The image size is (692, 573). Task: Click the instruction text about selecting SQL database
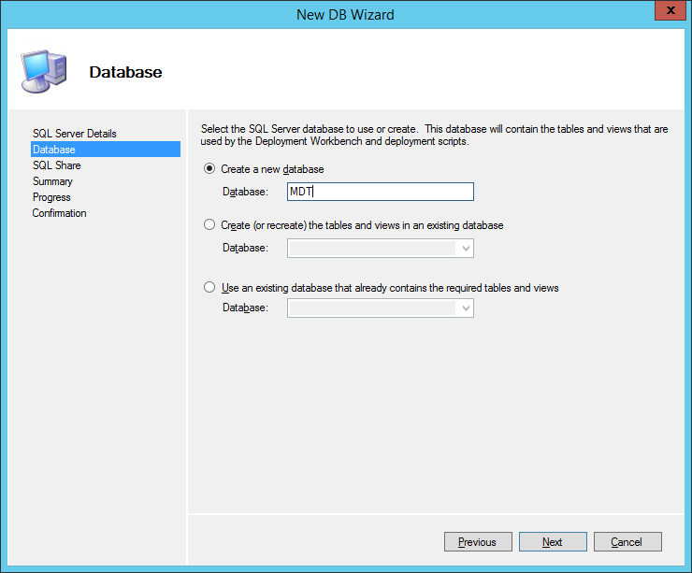[x=434, y=136]
